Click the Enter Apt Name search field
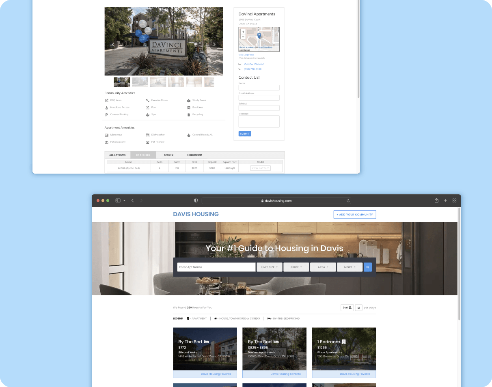Viewport: 492px width, 387px height. tap(216, 267)
